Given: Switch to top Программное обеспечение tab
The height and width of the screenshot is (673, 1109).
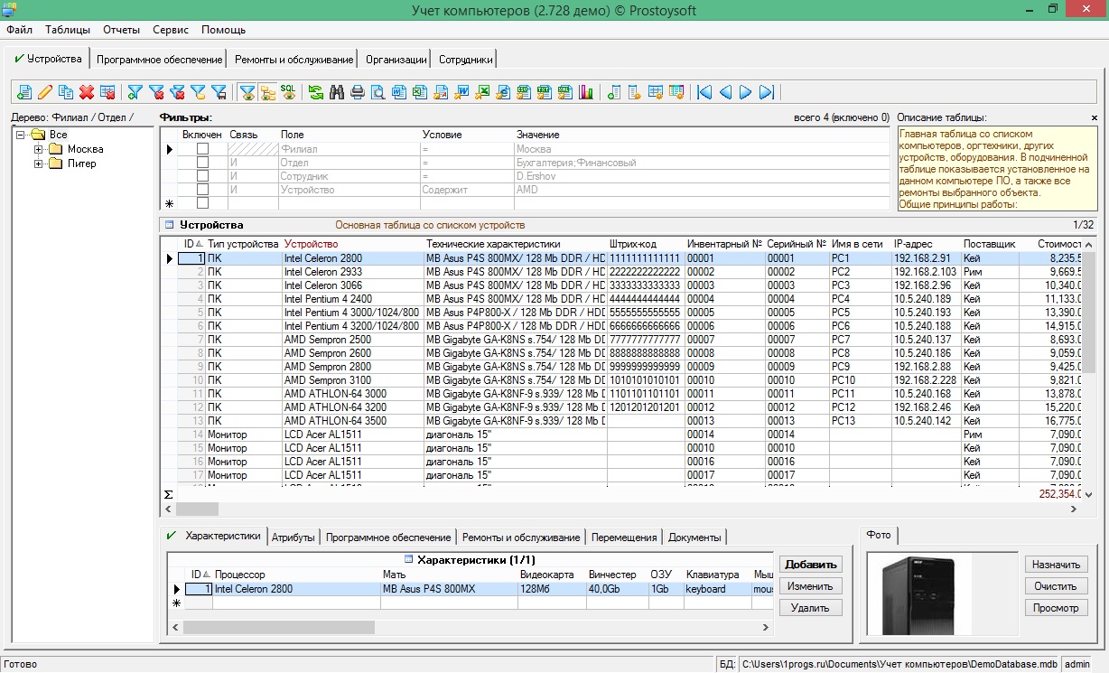Looking at the screenshot, I should coord(159,60).
